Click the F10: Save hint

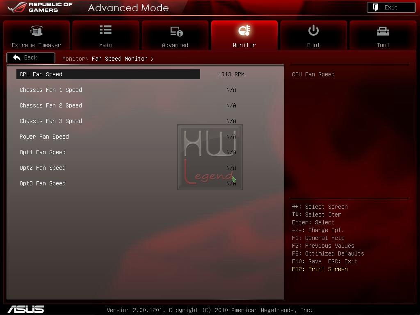click(307, 261)
